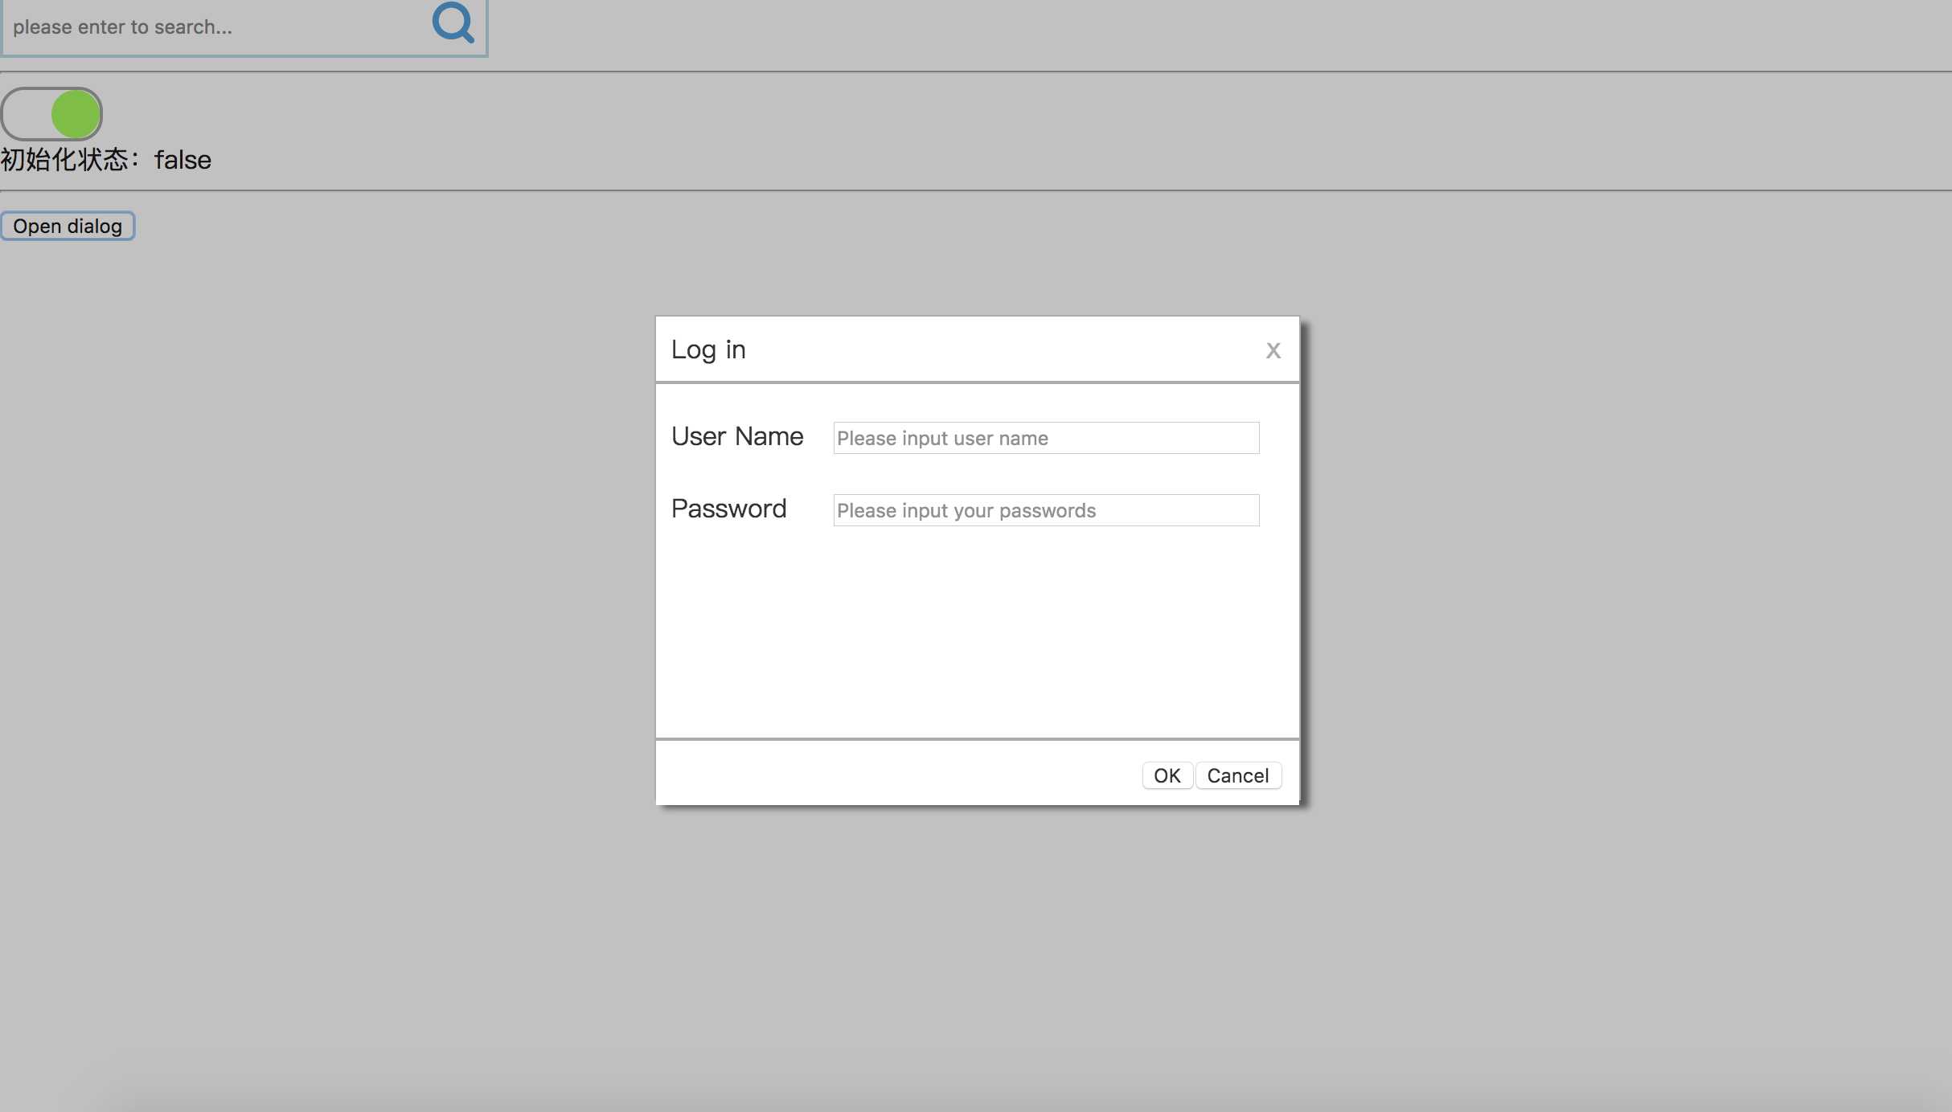Screen dimensions: 1952x1112
Task: Click the 'User Name' label
Action: (737, 436)
